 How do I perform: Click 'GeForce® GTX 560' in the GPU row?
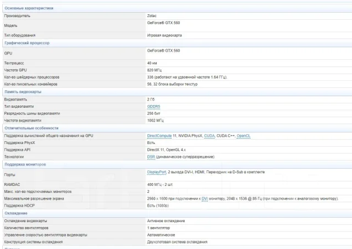coord(163,51)
